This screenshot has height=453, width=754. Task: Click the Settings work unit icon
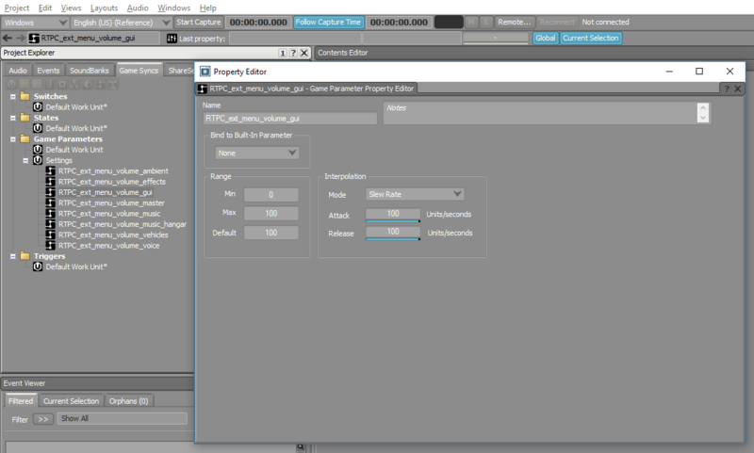coord(38,160)
